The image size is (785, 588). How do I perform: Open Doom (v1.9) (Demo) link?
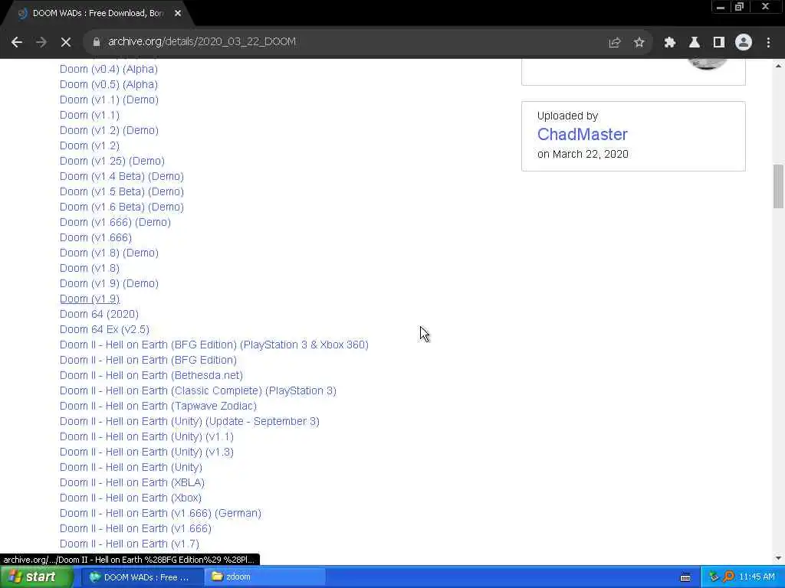pos(109,283)
